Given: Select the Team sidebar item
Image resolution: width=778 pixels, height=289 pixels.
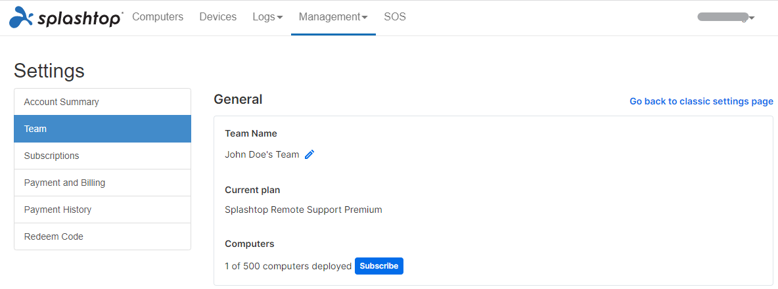Looking at the screenshot, I should [x=103, y=129].
